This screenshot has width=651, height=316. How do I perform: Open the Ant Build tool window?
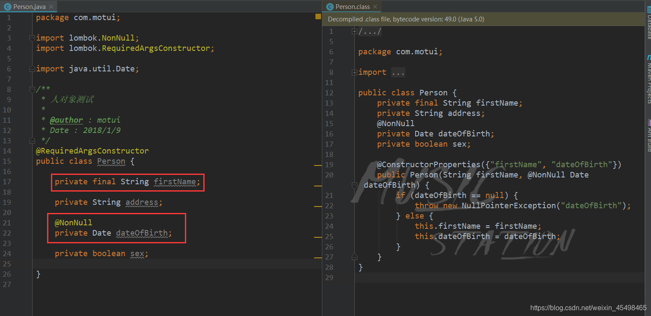[648, 135]
